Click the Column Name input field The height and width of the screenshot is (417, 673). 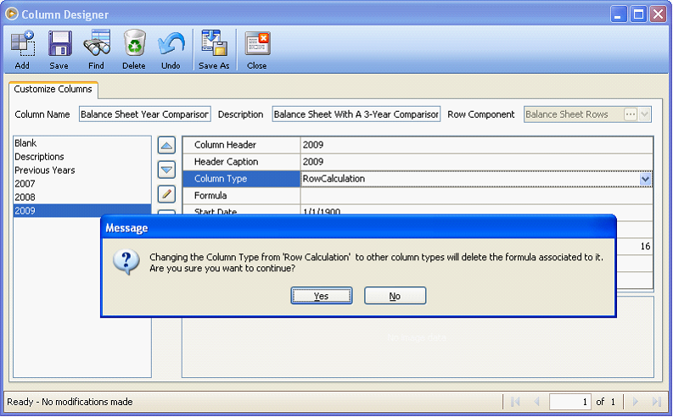click(145, 114)
